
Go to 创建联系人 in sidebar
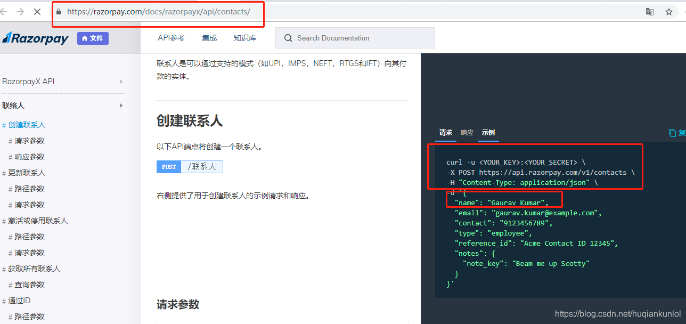(x=27, y=125)
